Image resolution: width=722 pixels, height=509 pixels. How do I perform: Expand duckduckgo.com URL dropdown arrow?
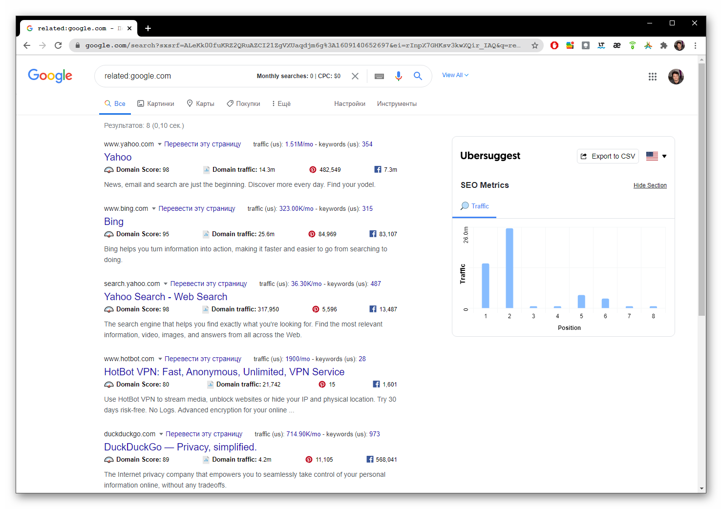click(x=161, y=434)
